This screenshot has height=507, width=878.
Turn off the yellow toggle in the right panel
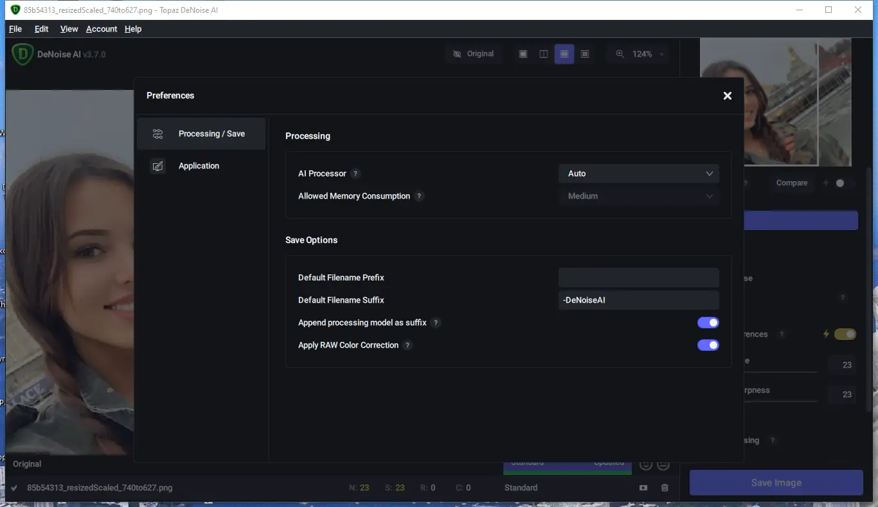tap(845, 334)
